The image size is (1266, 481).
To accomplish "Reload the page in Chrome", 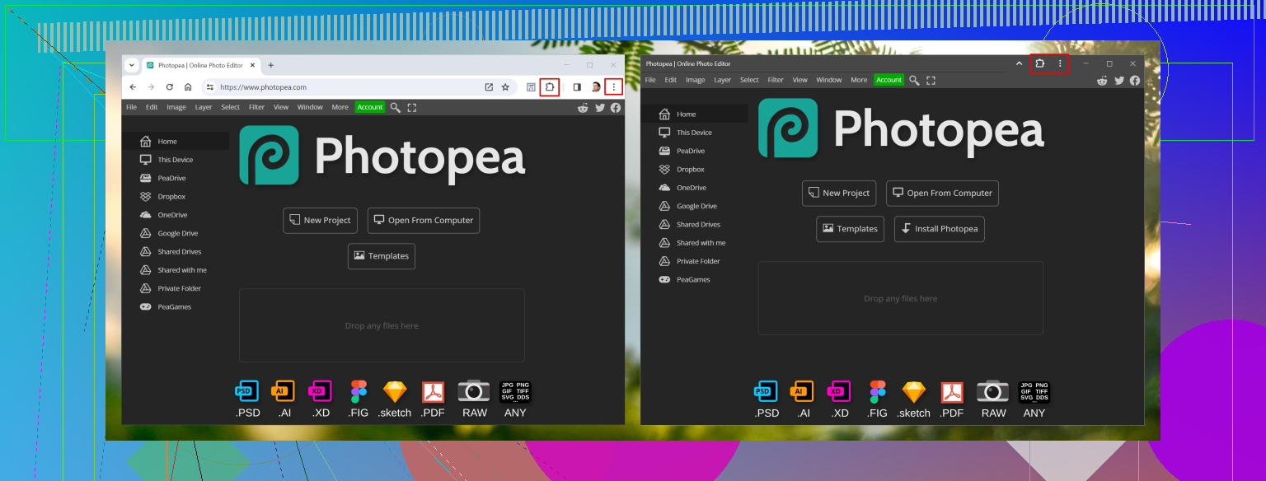I will (x=170, y=86).
